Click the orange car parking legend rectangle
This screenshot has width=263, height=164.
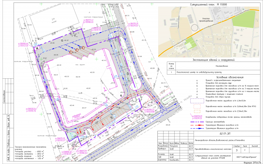click(197, 111)
